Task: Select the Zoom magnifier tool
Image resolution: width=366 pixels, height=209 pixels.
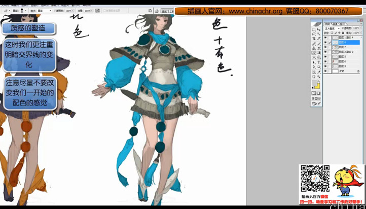Action: (317, 76)
